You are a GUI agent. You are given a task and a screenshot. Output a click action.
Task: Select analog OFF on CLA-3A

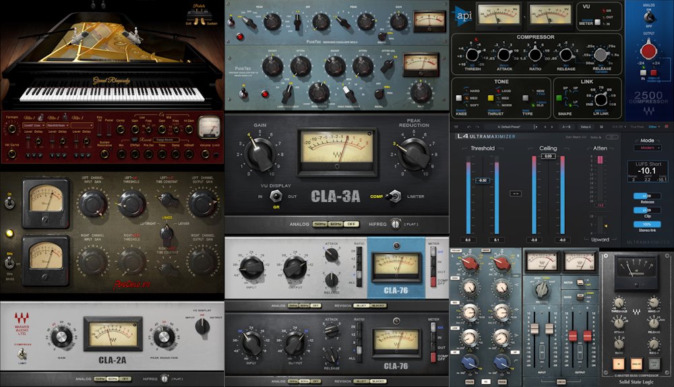pos(351,224)
